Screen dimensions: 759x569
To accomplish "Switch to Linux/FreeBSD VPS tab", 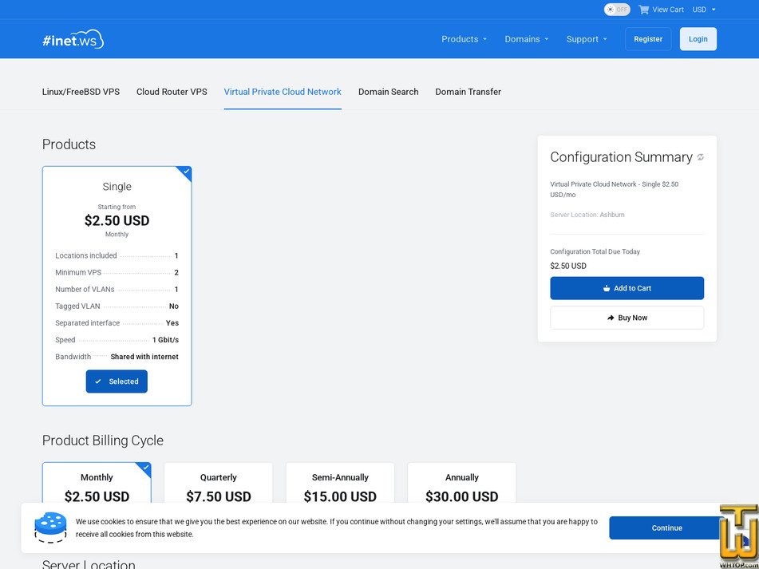I will [81, 92].
